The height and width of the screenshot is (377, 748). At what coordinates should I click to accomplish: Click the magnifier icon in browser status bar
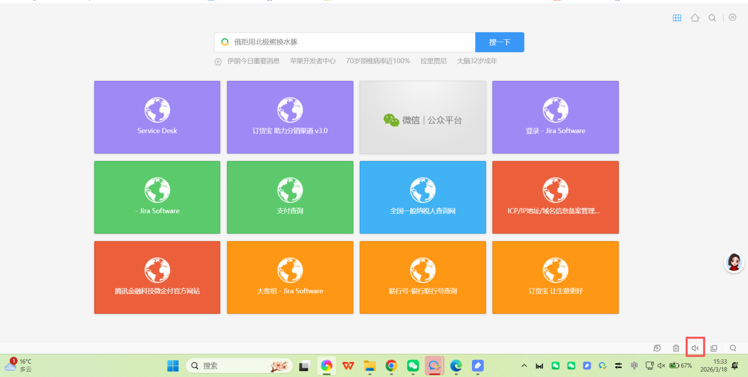(x=733, y=348)
